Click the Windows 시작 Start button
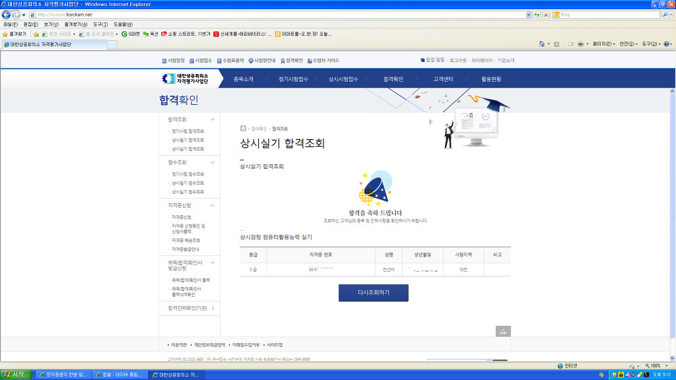 pyautogui.click(x=16, y=375)
